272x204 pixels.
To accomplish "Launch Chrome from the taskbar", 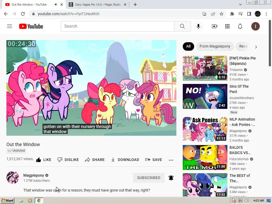I will pyautogui.click(x=39, y=201).
